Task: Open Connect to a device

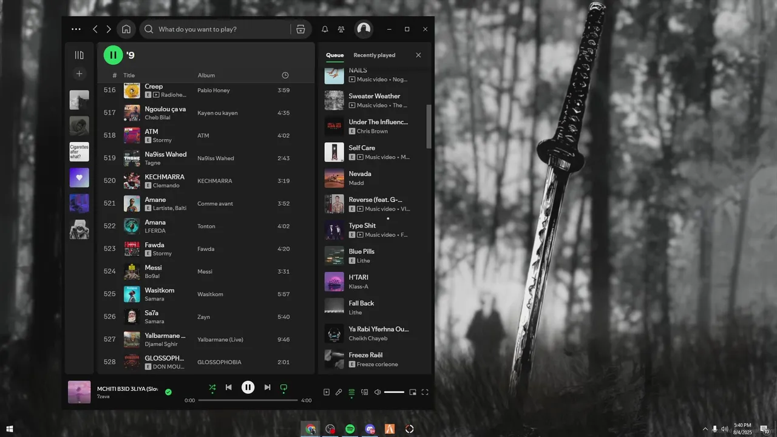Action: (x=365, y=392)
